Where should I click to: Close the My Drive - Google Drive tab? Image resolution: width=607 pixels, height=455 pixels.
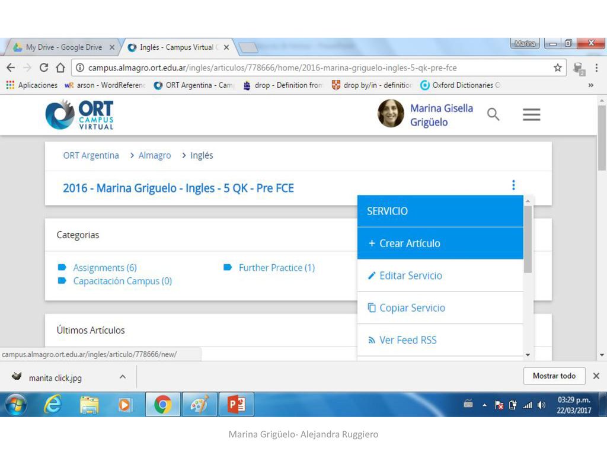coord(112,47)
